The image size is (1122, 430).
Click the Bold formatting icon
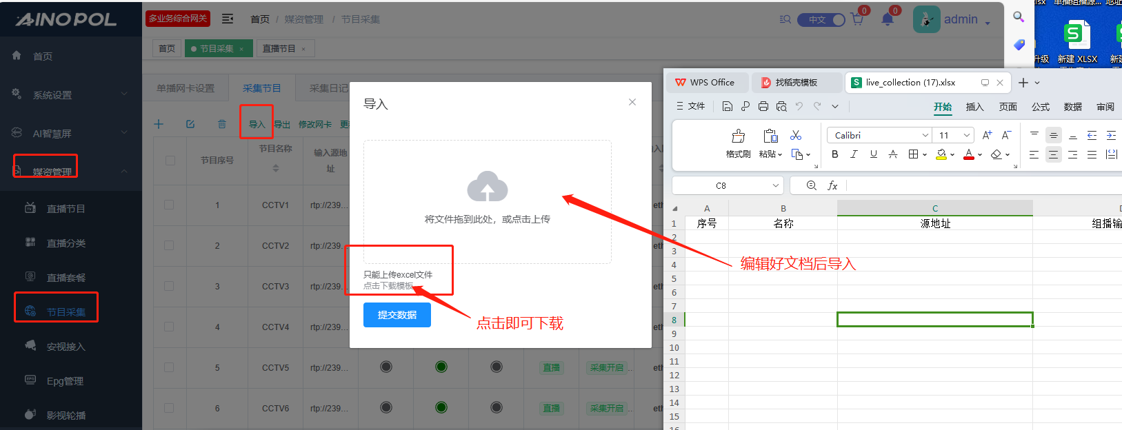[835, 154]
